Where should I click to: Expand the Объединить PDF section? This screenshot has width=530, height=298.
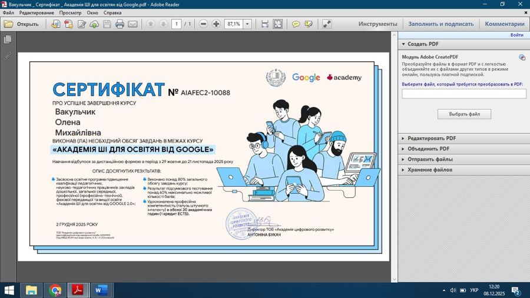(x=403, y=149)
